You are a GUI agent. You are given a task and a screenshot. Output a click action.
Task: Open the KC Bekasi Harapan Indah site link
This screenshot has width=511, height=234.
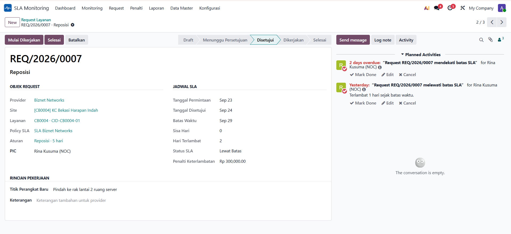point(66,110)
